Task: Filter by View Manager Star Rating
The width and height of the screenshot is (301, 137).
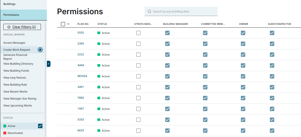Action: pos(20,98)
